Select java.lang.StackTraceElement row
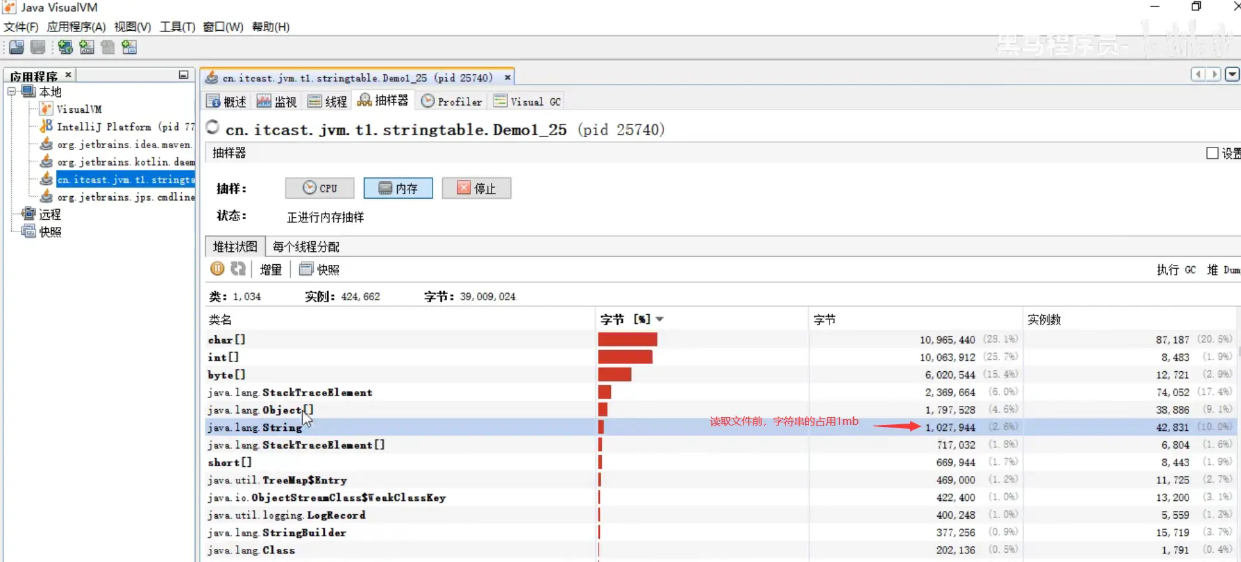The width and height of the screenshot is (1241, 562). coord(721,392)
